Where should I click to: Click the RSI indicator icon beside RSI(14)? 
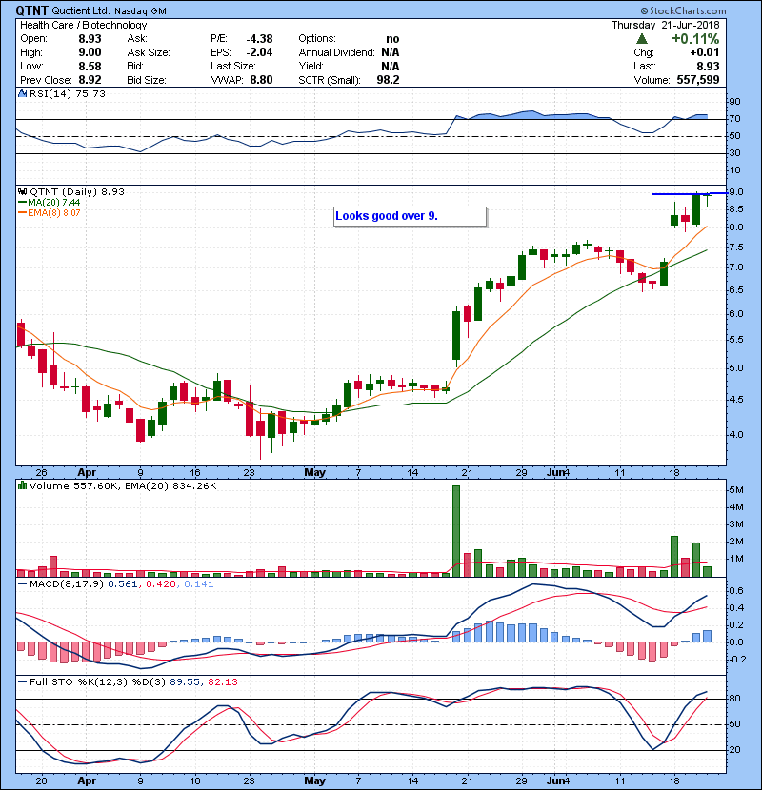tap(22, 93)
